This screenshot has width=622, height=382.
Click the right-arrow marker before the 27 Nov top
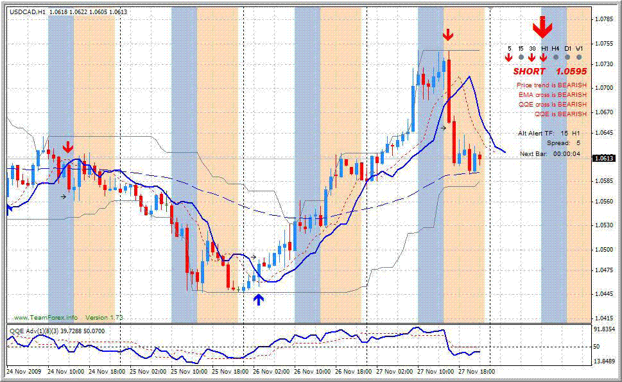[444, 128]
